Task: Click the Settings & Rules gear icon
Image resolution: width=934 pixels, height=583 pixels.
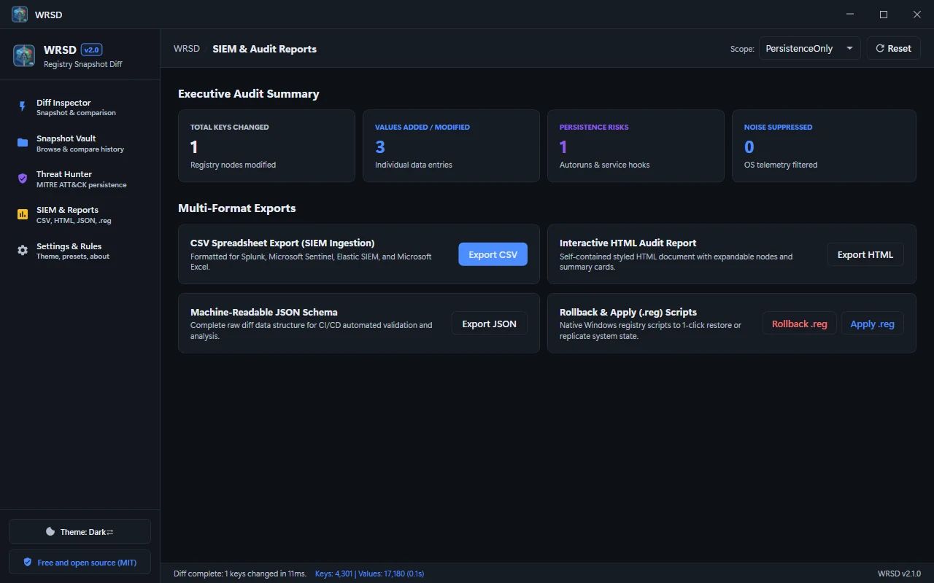Action: 23,251
